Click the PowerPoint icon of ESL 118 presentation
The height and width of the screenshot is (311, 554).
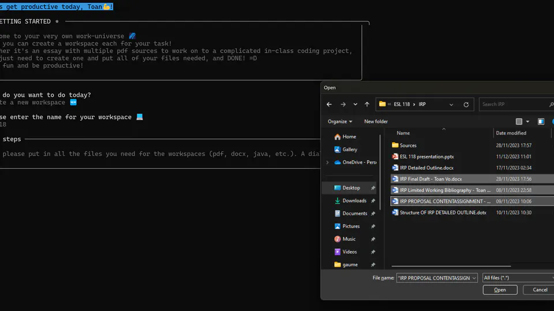point(395,157)
